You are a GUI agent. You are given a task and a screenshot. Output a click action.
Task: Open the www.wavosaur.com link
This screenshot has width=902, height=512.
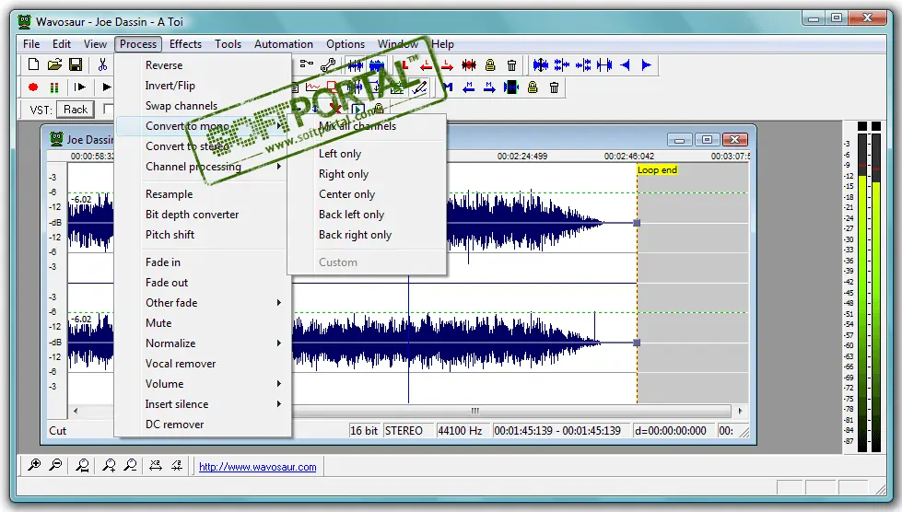258,467
